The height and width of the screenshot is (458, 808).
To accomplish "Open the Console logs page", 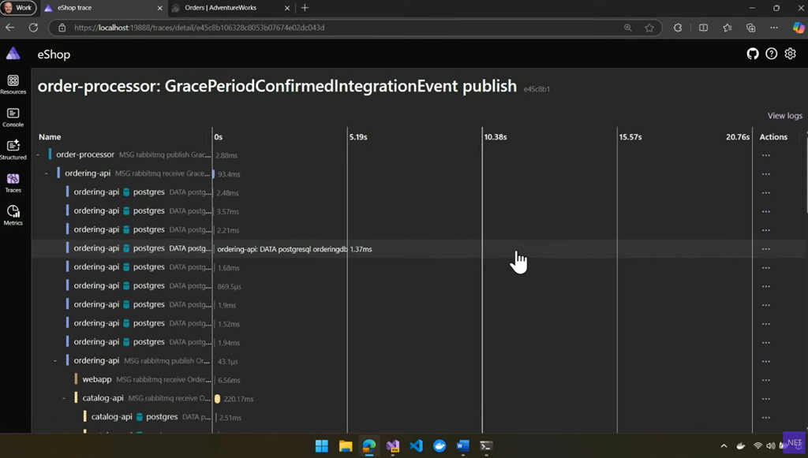I will (x=13, y=117).
